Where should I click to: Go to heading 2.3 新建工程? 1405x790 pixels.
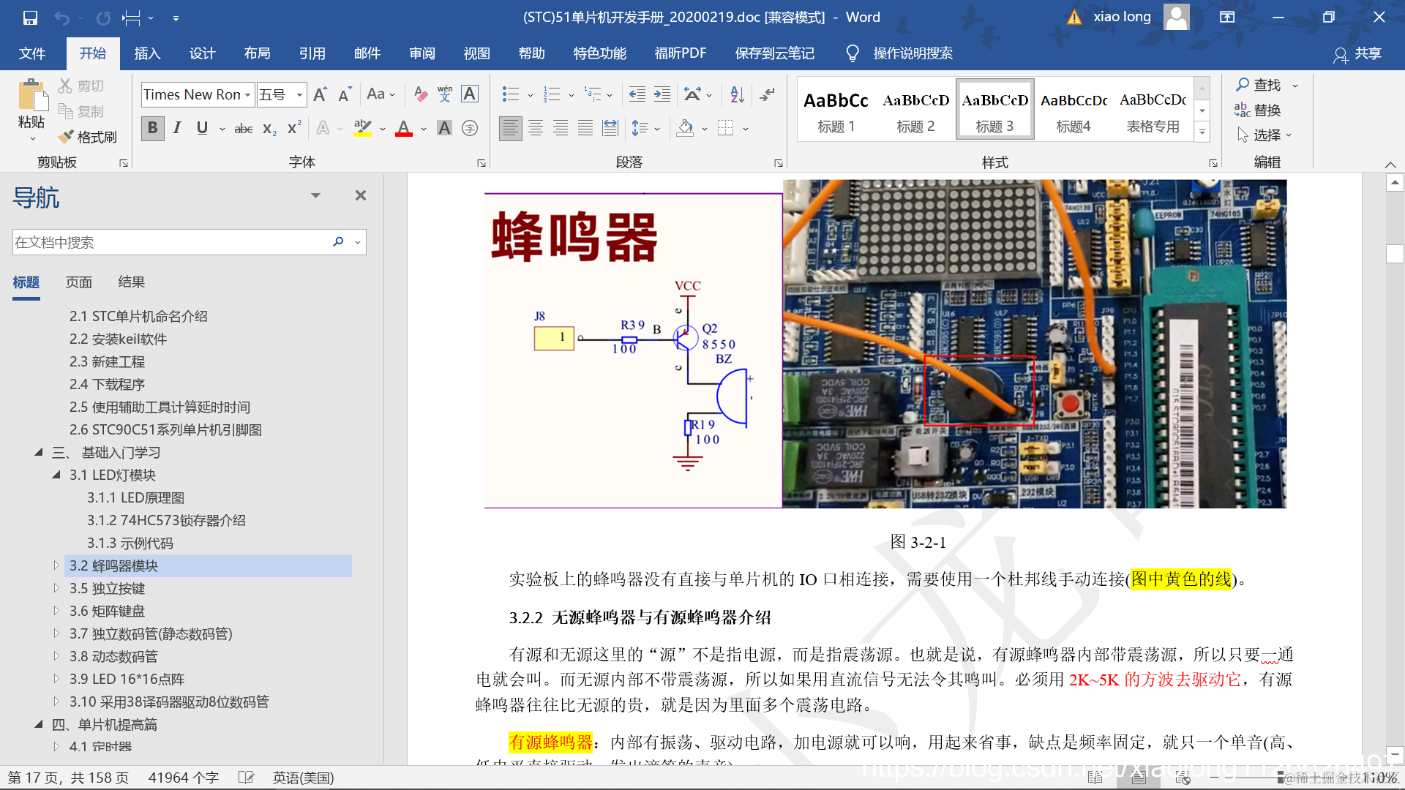coord(108,361)
